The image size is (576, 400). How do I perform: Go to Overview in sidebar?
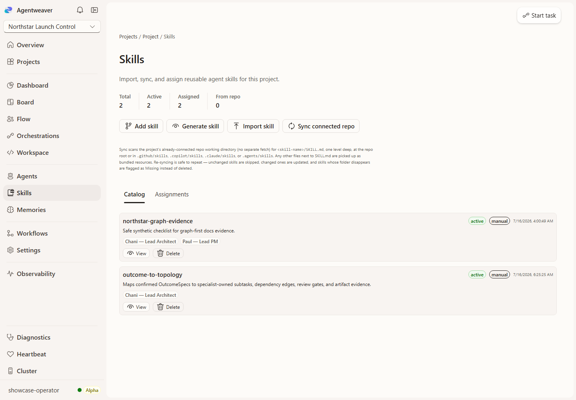pos(52,45)
